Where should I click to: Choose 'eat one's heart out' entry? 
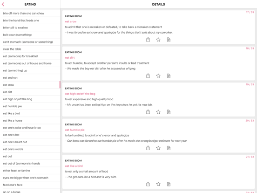coord(30,142)
